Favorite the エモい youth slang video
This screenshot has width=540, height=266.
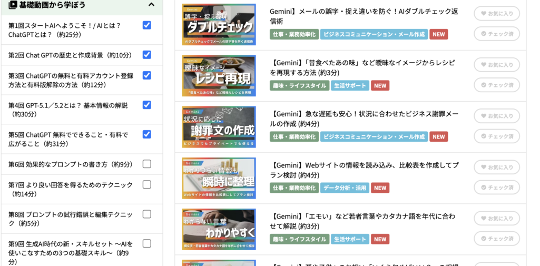click(496, 218)
